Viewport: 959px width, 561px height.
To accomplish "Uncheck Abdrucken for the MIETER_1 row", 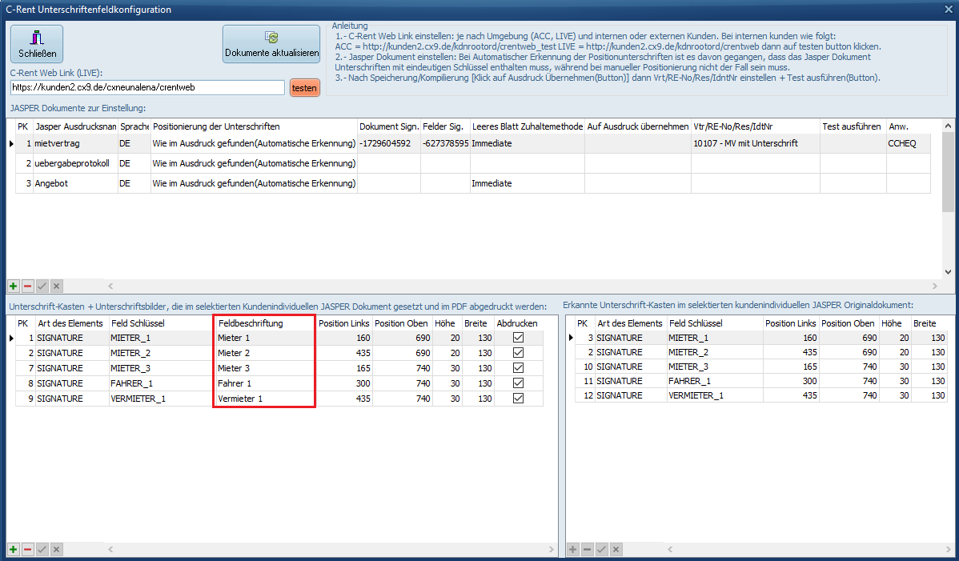I will pos(518,339).
